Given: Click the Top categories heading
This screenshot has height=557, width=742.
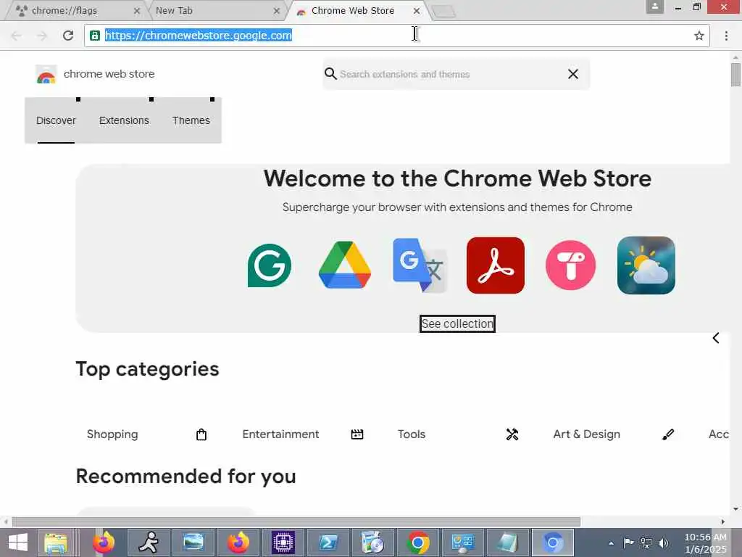Looking at the screenshot, I should pos(147,369).
